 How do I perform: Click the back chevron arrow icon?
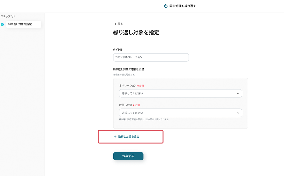point(115,24)
